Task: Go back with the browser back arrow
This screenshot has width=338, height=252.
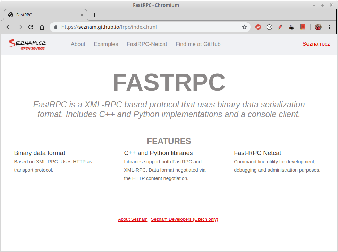Action: pyautogui.click(x=9, y=27)
